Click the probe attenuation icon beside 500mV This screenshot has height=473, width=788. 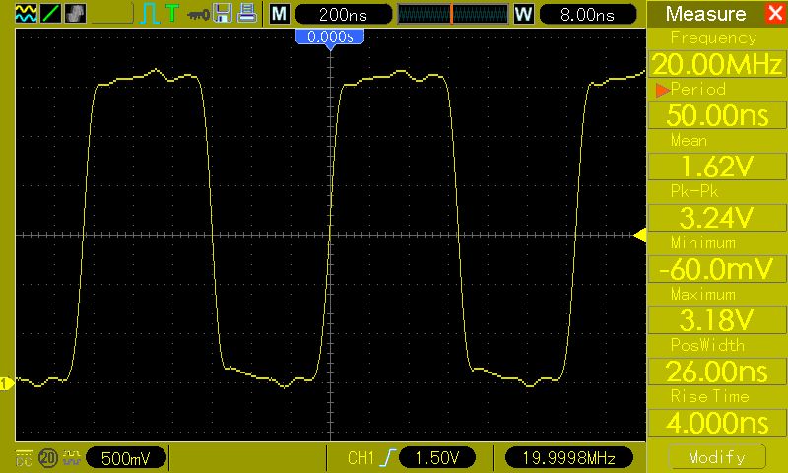click(x=72, y=458)
